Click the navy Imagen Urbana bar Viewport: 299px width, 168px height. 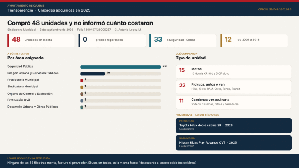pos(93,74)
